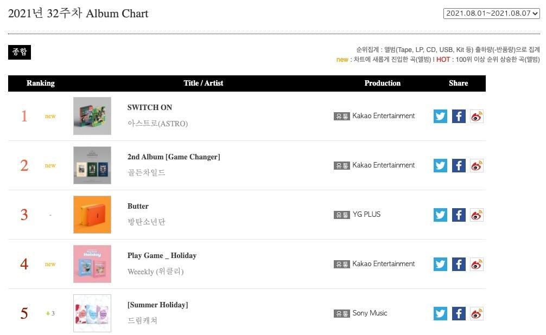This screenshot has width=546, height=335.
Task: Open the orange Butter album cover
Action: 92,215
